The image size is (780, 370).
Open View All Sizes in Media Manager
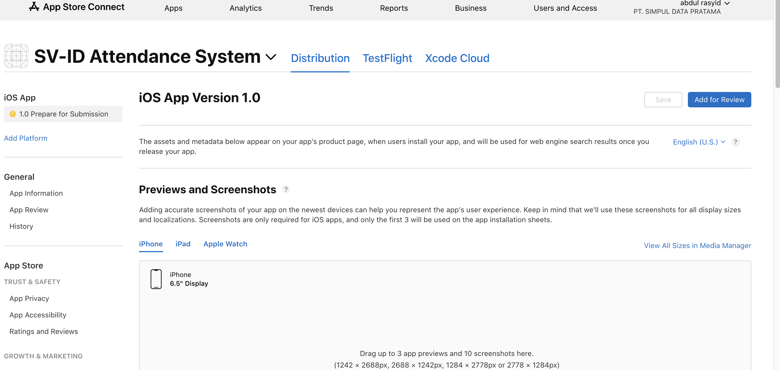click(x=697, y=246)
